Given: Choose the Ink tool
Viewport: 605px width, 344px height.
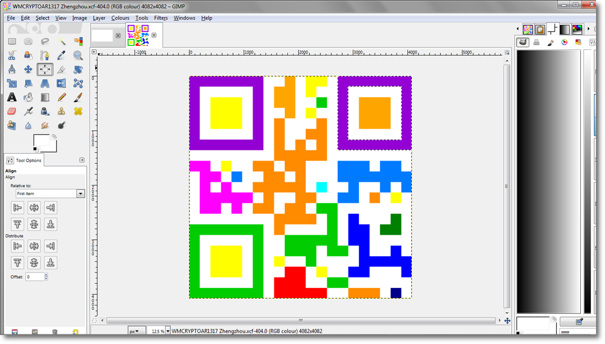Looking at the screenshot, I should tap(45, 111).
